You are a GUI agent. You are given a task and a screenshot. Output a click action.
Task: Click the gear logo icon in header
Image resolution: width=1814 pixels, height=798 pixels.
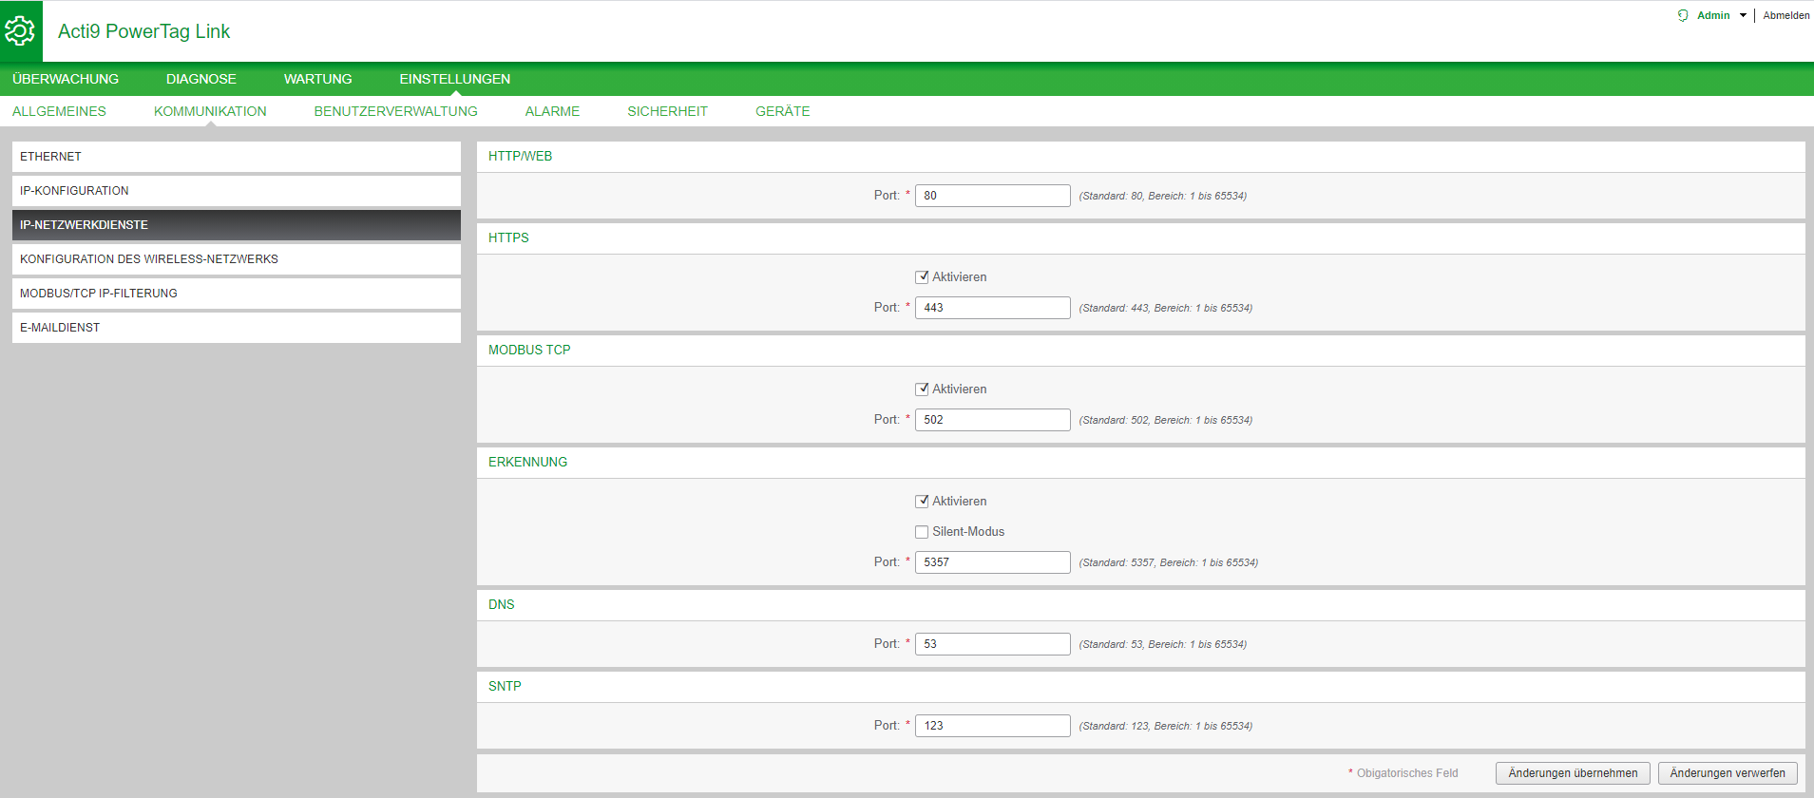click(20, 30)
